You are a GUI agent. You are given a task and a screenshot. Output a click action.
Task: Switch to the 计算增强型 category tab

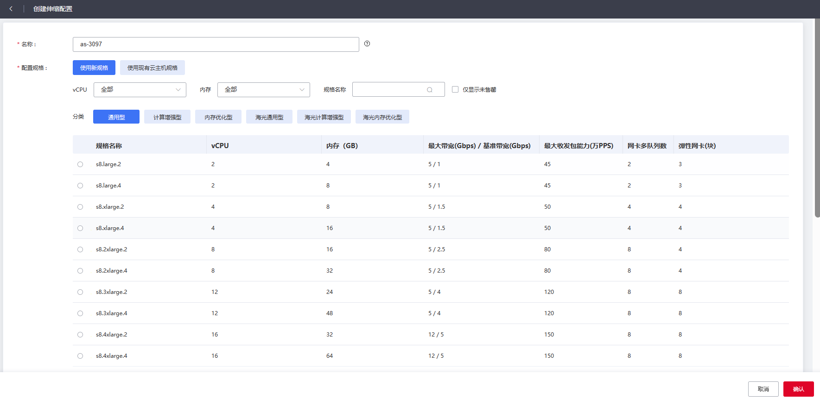[167, 117]
